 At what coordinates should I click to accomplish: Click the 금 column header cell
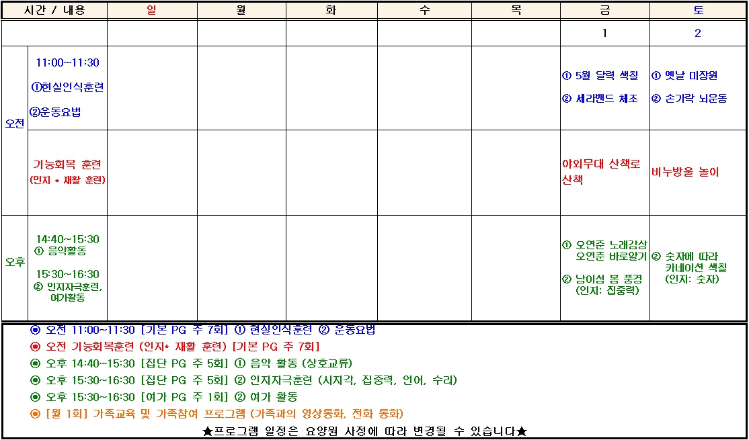(x=604, y=10)
